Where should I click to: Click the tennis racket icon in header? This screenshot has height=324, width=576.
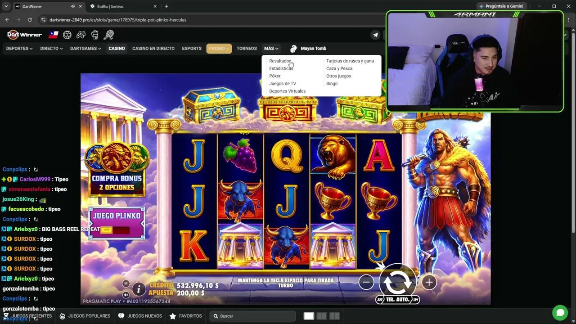tap(108, 35)
